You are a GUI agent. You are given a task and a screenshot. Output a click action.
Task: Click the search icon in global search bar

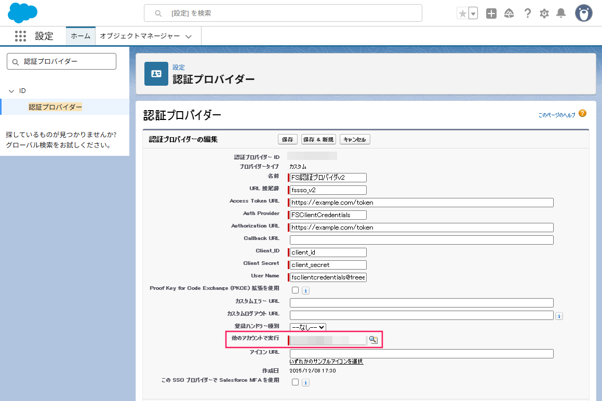[158, 14]
